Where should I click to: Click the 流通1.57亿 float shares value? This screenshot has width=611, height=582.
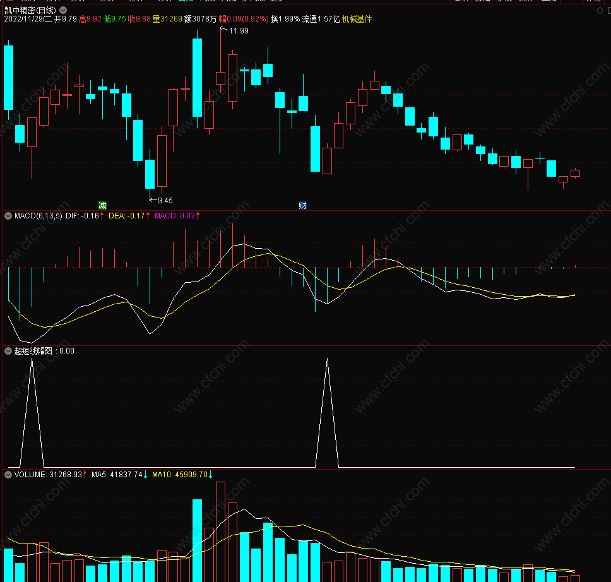point(321,19)
